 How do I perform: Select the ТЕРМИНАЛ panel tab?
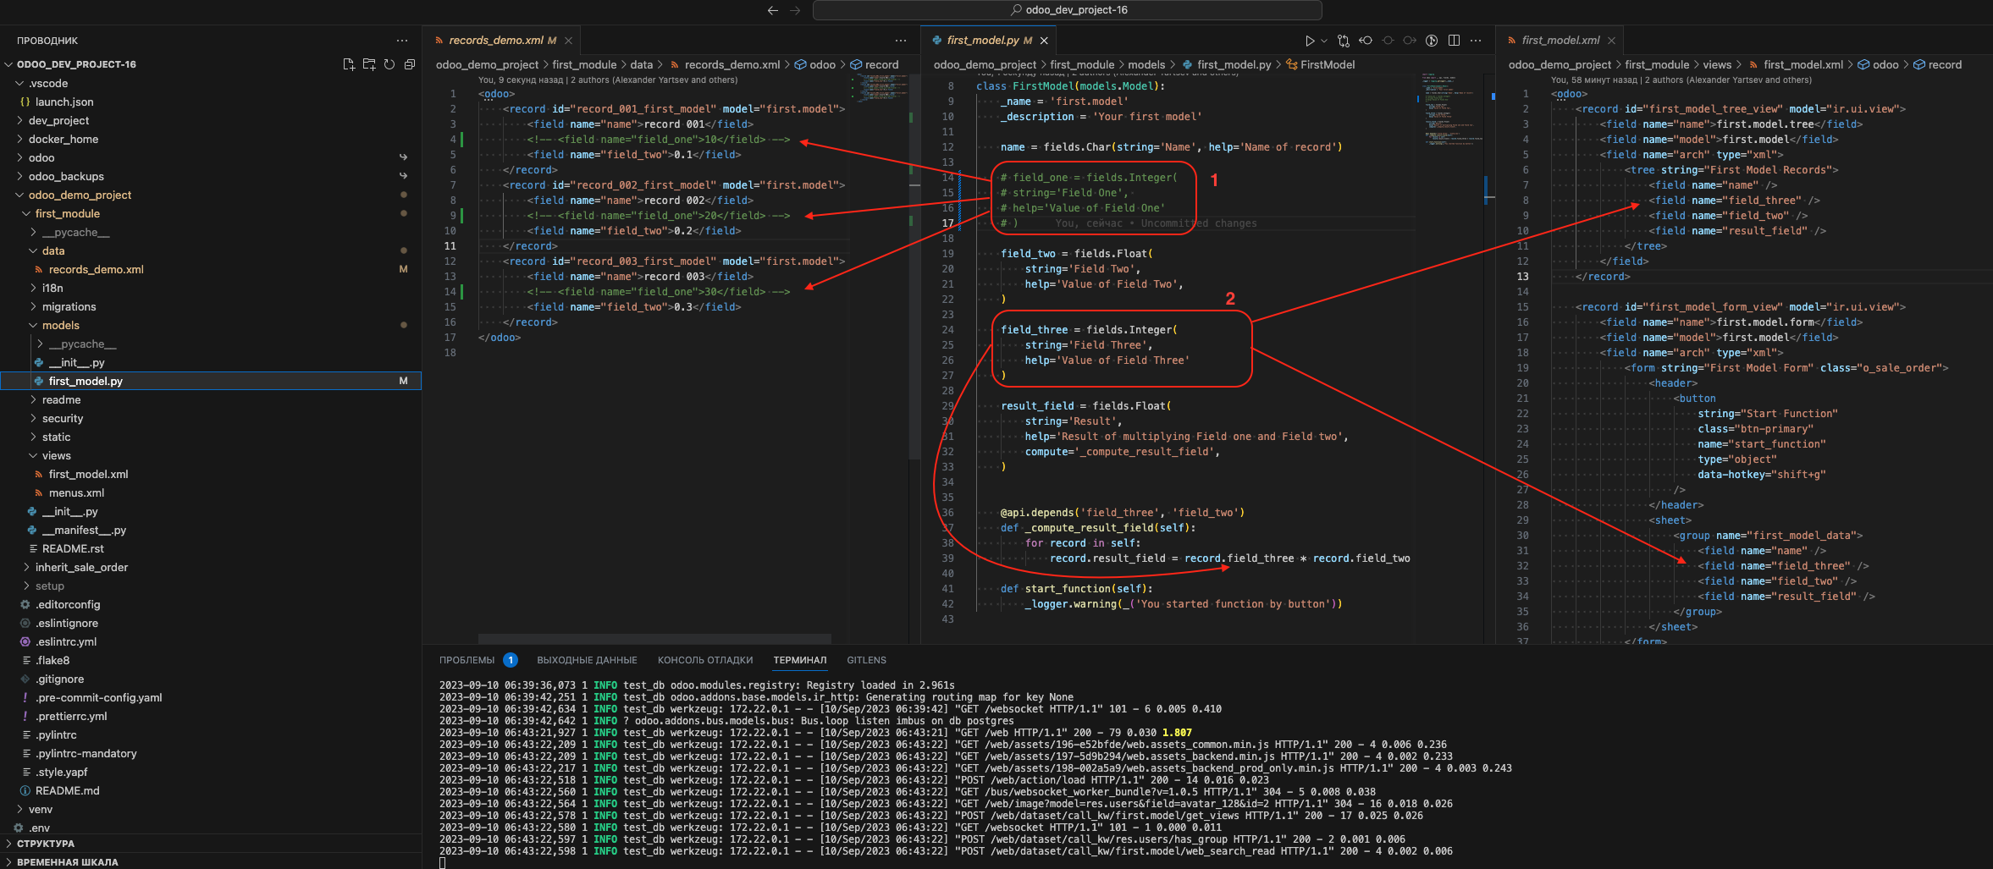(x=800, y=660)
